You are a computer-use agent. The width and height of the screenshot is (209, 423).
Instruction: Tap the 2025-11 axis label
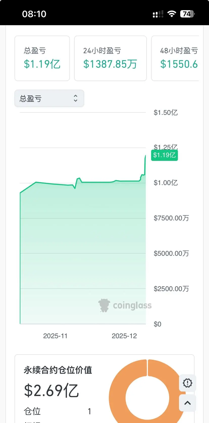[x=55, y=336]
